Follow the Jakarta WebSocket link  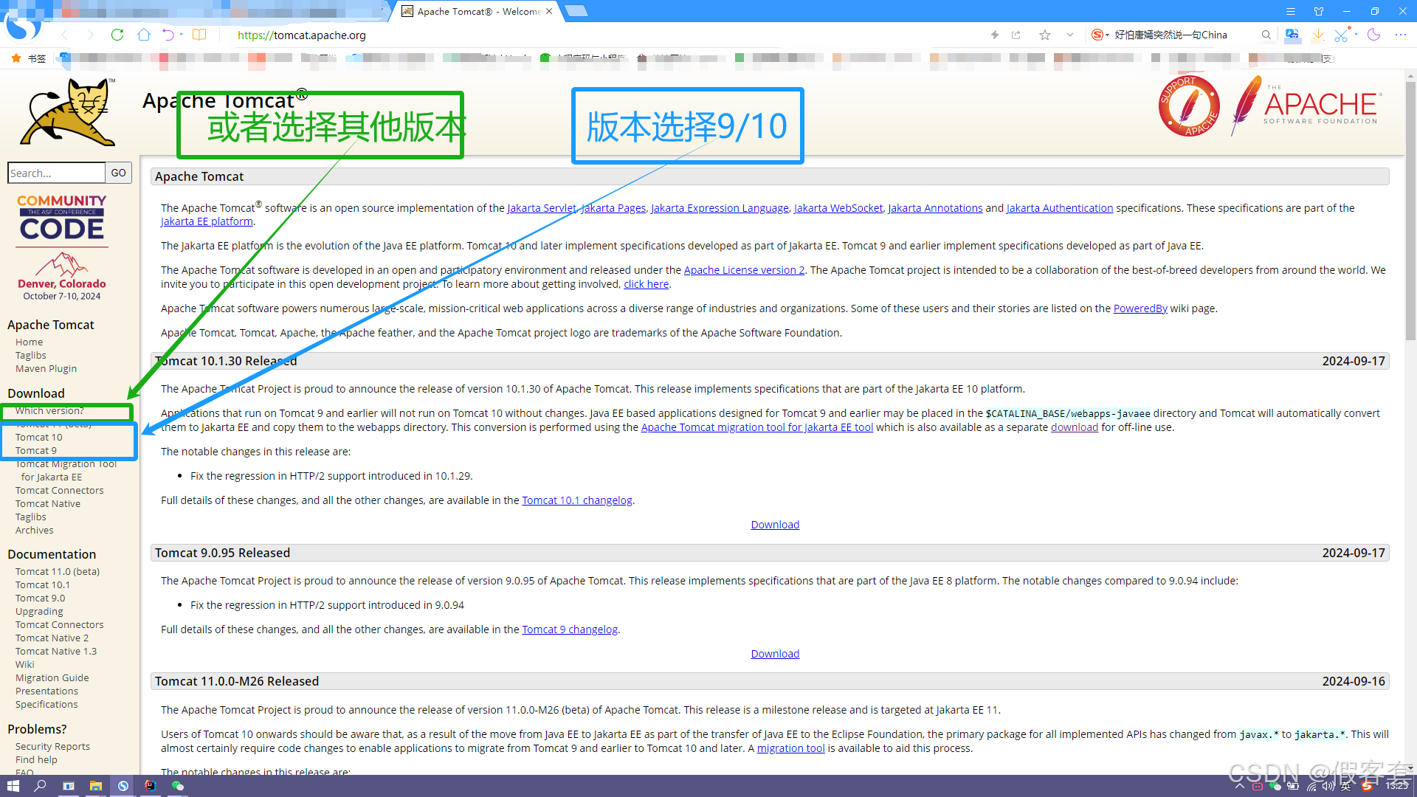tap(838, 208)
